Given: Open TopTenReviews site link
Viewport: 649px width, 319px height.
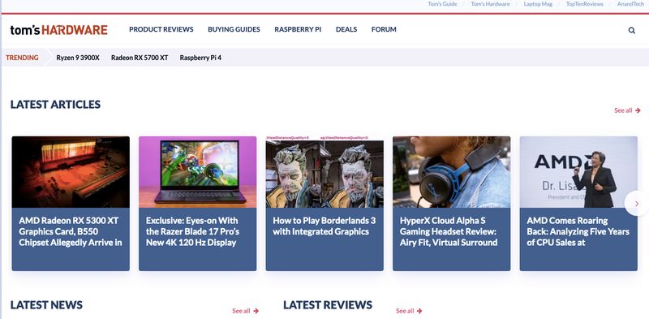Looking at the screenshot, I should [584, 4].
